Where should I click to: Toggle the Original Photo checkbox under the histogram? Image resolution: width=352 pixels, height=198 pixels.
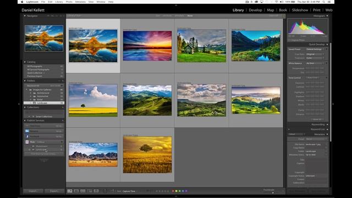pos(289,40)
